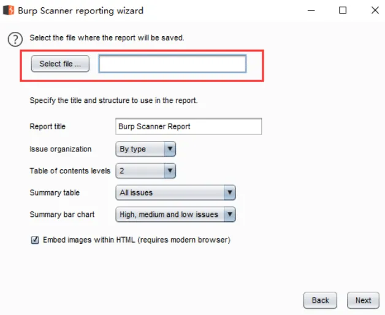The width and height of the screenshot is (385, 315).
Task: Expand the Table of contents levels dropdown
Action: tap(146, 171)
